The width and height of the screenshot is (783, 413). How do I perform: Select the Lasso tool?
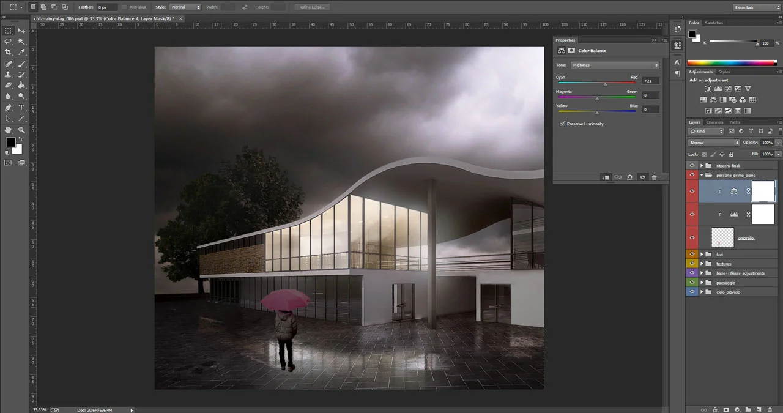tap(9, 41)
